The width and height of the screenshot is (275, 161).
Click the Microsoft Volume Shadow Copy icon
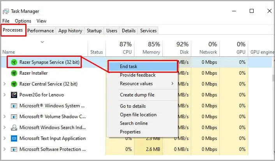coord(14,117)
